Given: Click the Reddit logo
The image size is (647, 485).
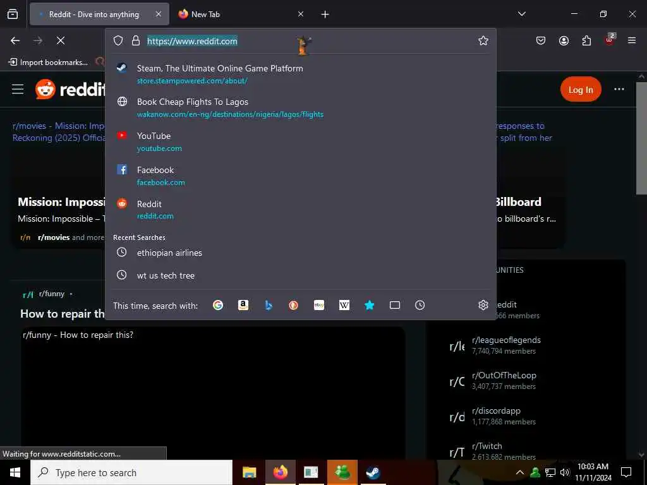Looking at the screenshot, I should [70, 89].
